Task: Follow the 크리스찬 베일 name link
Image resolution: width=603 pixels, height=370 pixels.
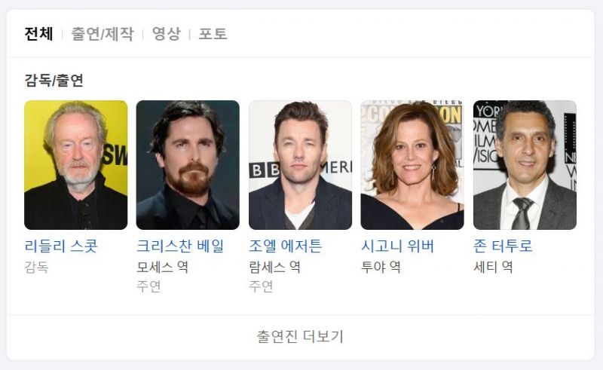Action: point(180,246)
